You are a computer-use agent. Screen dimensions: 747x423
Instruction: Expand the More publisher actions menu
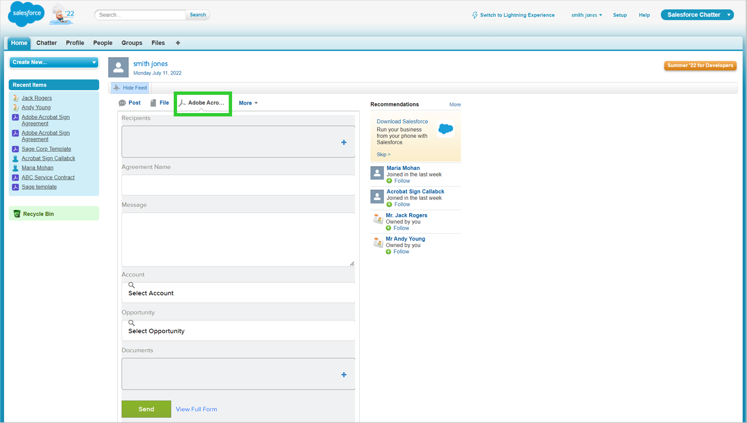pos(248,103)
